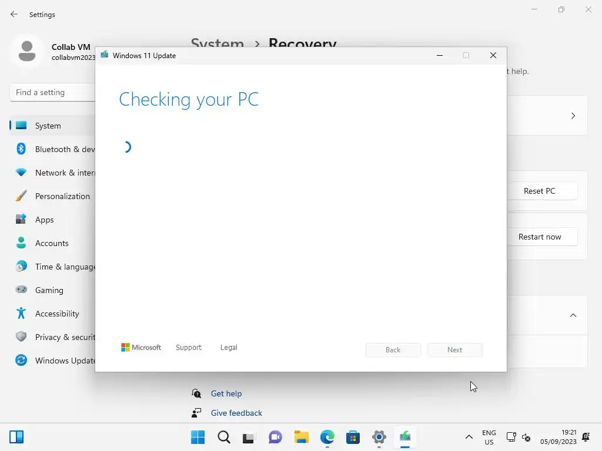Open File Explorer from the taskbar
602x451 pixels.
(x=302, y=437)
